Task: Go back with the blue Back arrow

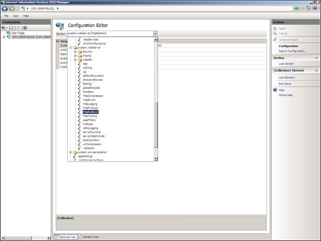Action: [x=5, y=9]
